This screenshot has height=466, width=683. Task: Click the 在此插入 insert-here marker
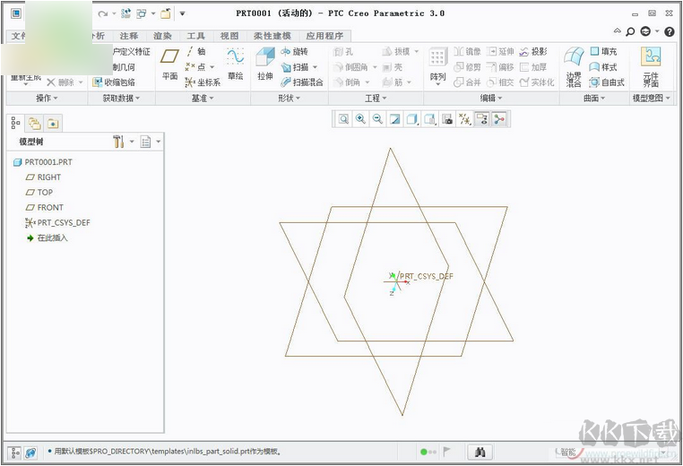(47, 238)
